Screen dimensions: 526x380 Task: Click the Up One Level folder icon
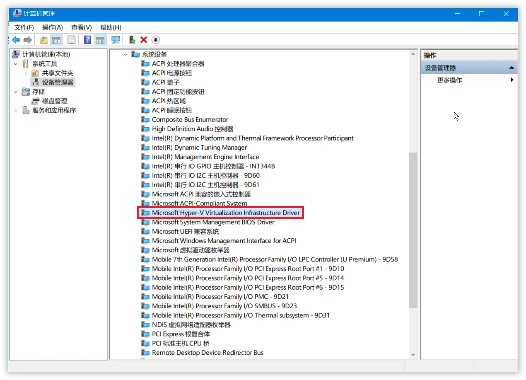click(43, 40)
